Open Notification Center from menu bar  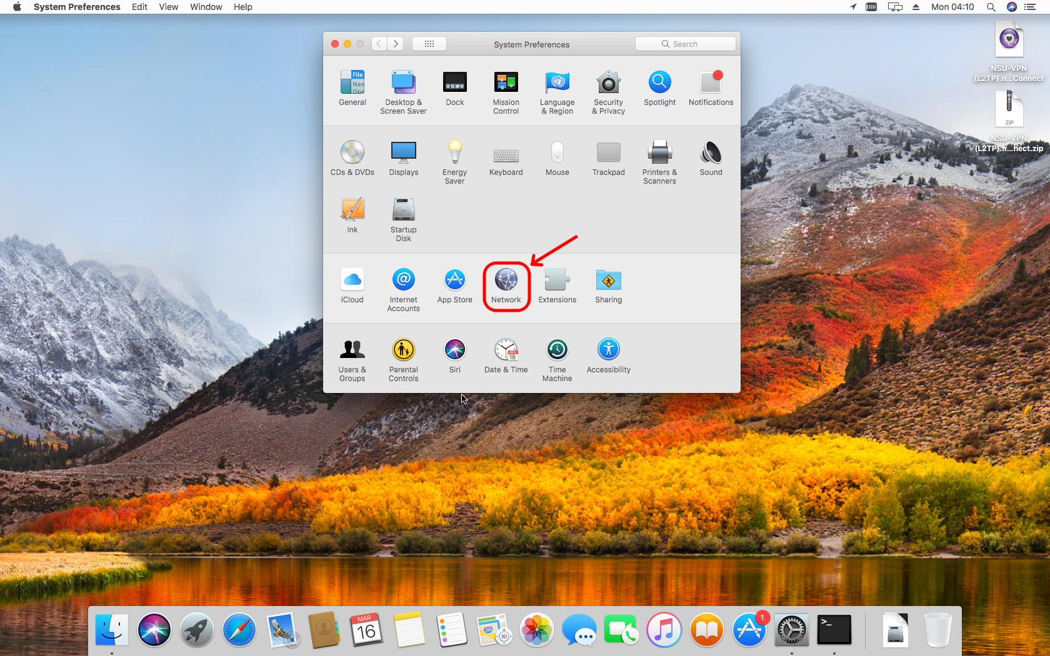[x=1030, y=7]
